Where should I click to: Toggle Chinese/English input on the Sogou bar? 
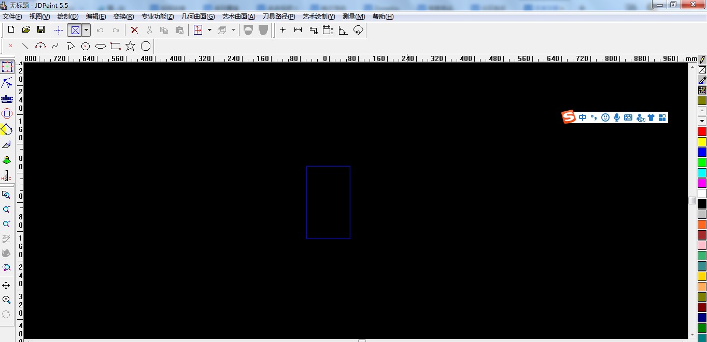(582, 117)
